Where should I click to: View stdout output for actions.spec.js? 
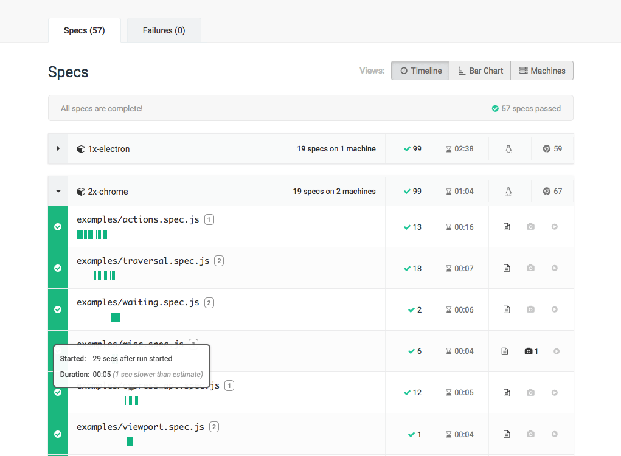[507, 226]
